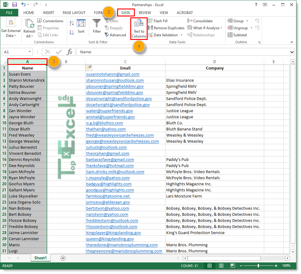Select column C header
Screen dimensions: 301x274
(x=125, y=62)
